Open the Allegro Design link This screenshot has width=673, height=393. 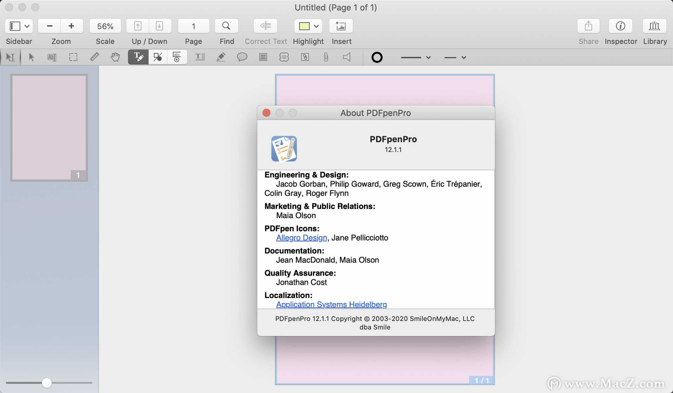point(301,238)
